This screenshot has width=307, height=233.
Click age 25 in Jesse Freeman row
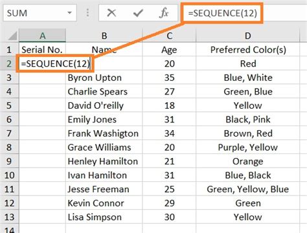click(x=169, y=189)
